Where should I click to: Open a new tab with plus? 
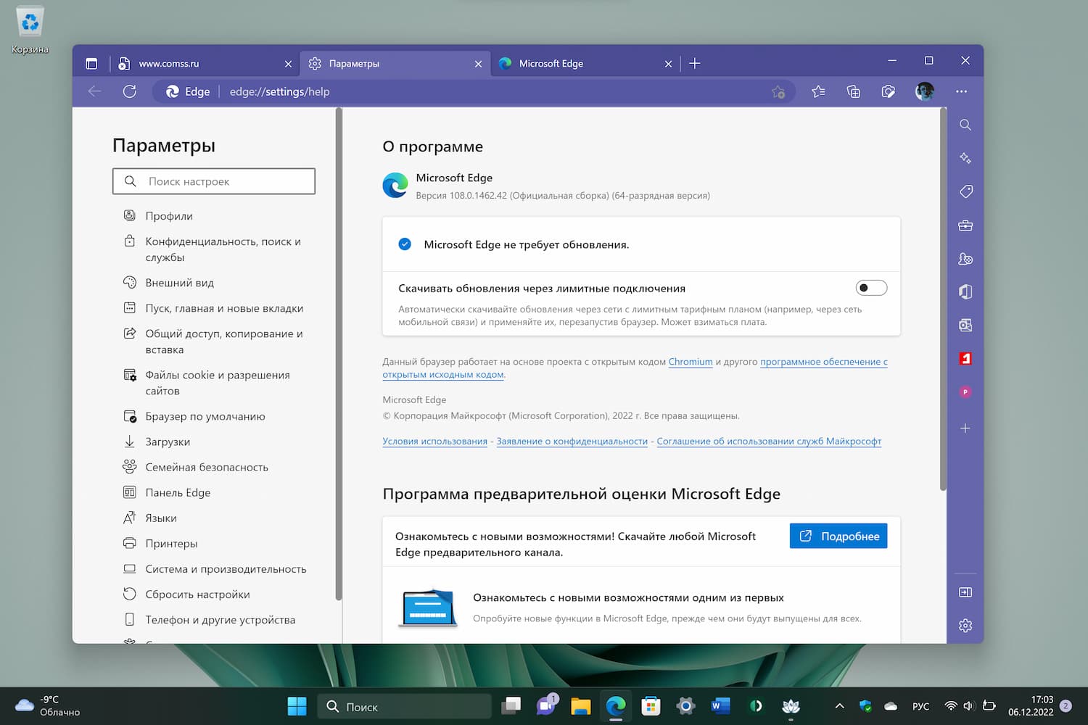(695, 64)
